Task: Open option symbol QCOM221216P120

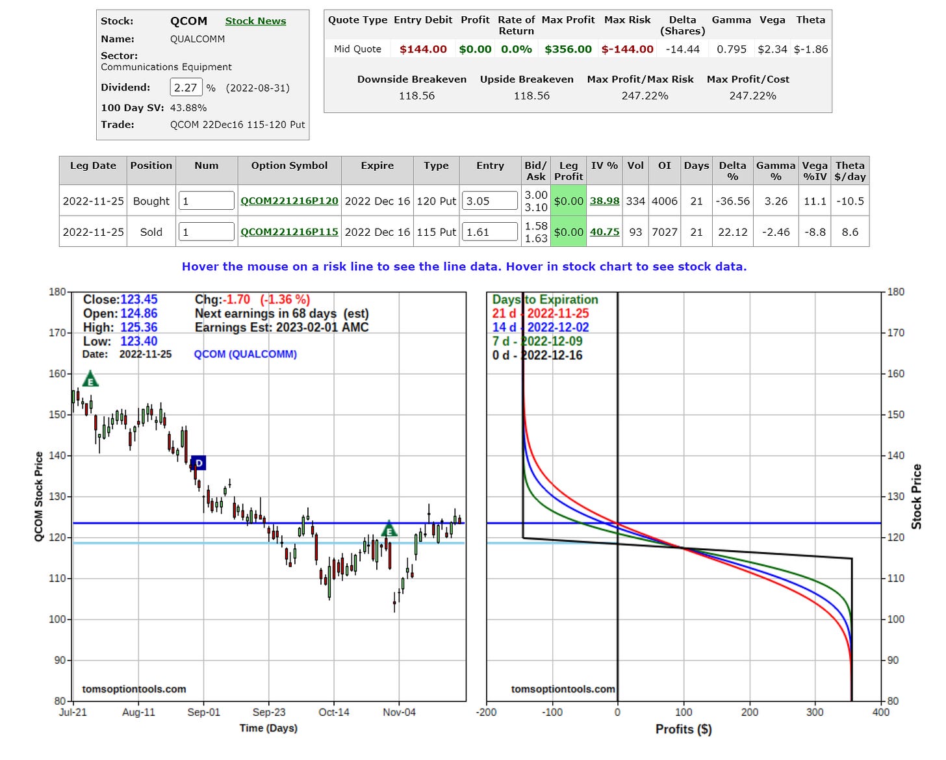Action: [289, 201]
